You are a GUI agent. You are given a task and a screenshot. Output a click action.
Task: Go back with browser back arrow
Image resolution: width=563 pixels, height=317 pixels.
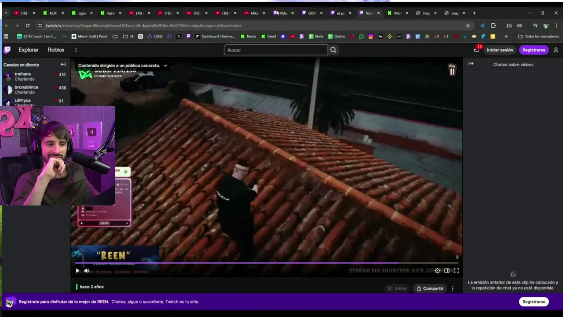pyautogui.click(x=7, y=26)
